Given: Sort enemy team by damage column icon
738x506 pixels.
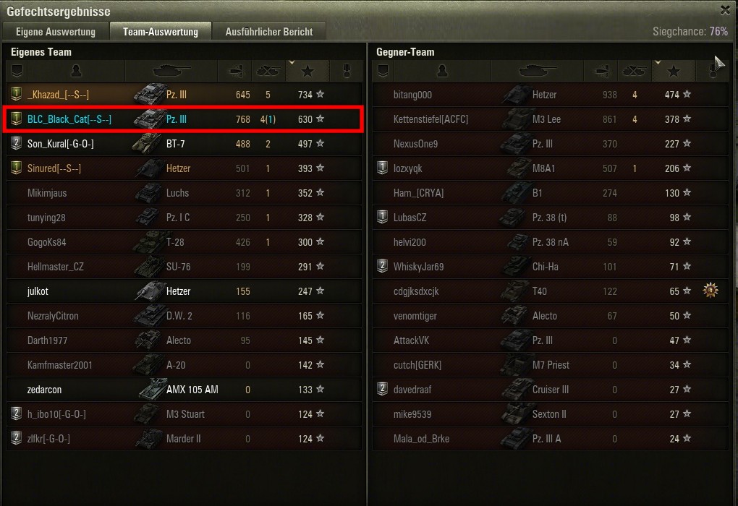Looking at the screenshot, I should pyautogui.click(x=601, y=71).
